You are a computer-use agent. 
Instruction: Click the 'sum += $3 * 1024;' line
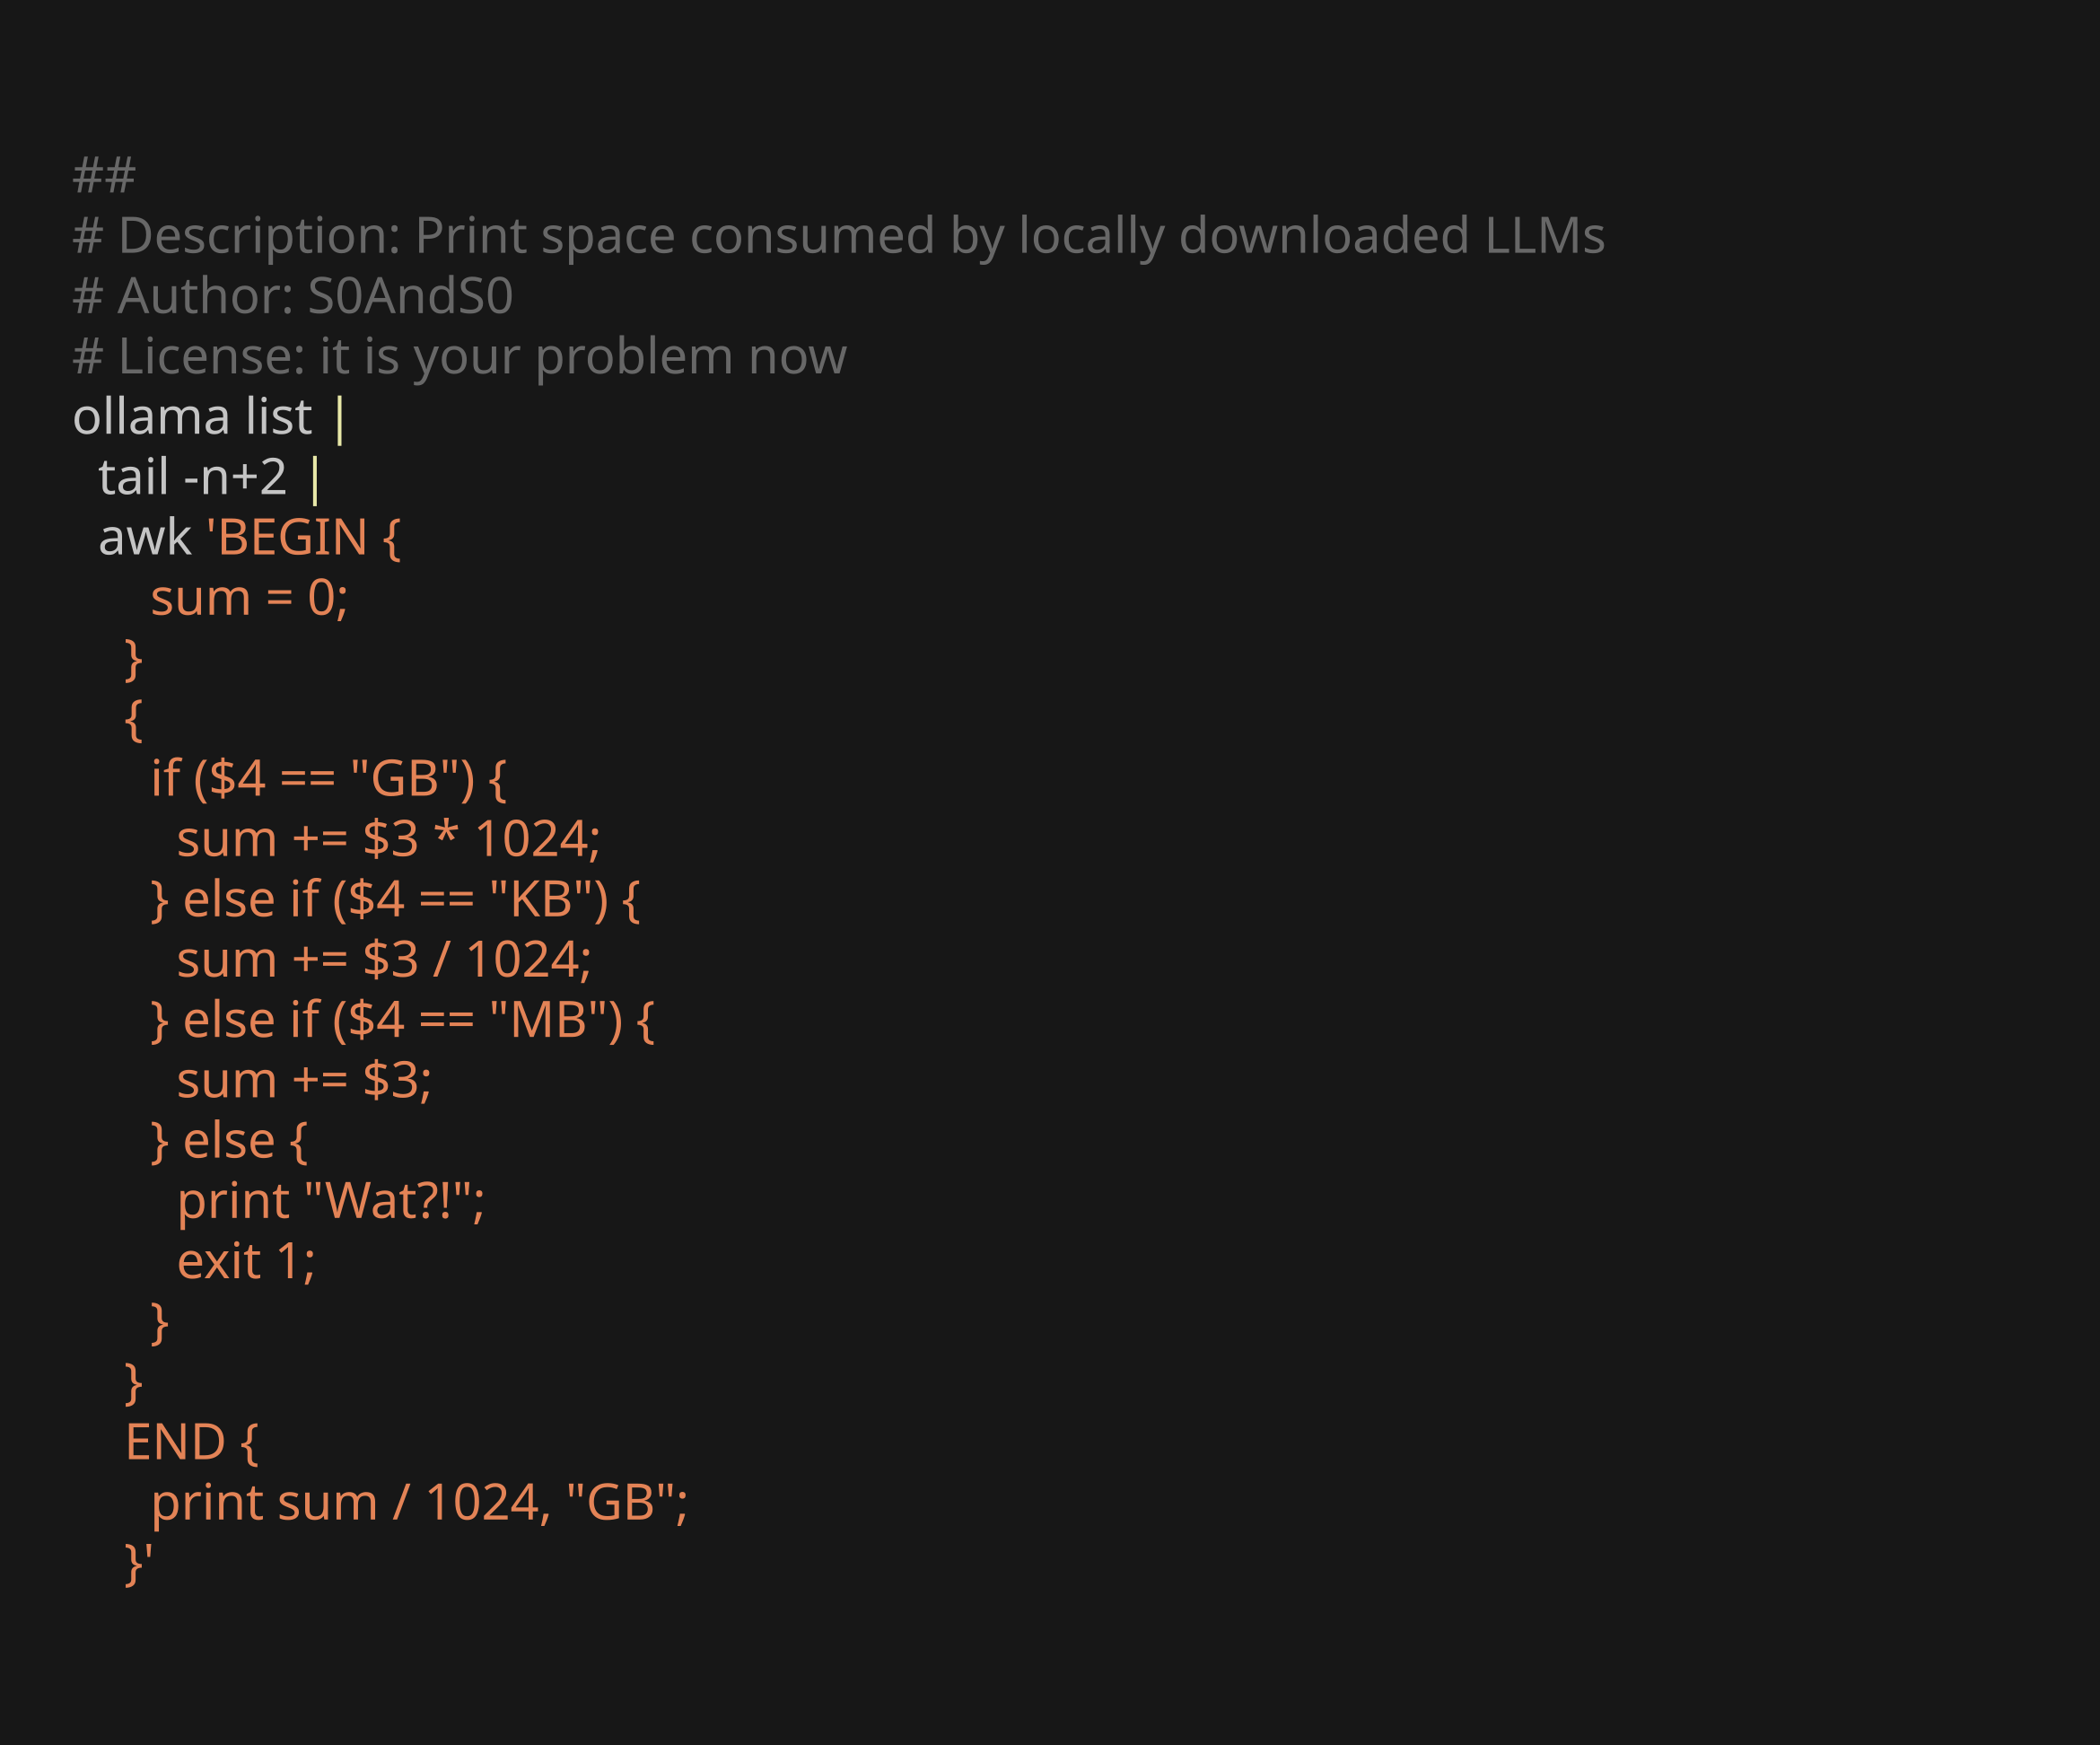tap(388, 839)
